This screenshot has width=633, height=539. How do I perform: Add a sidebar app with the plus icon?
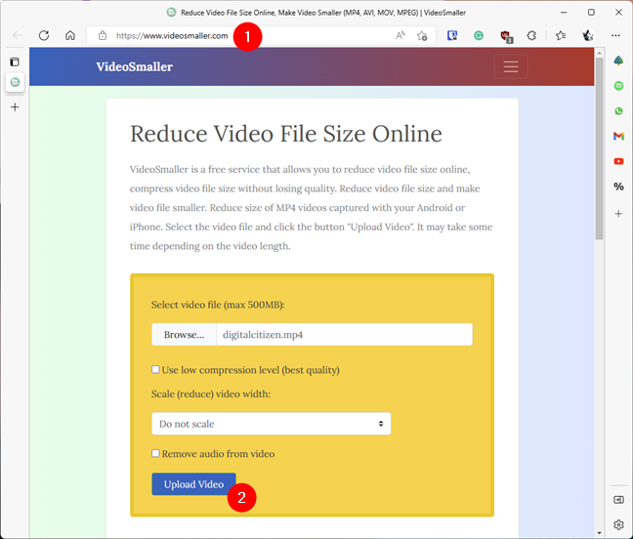pyautogui.click(x=618, y=214)
